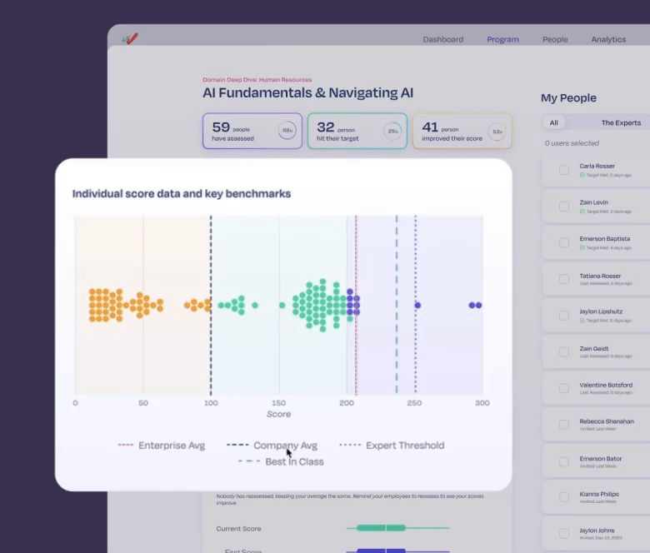Open Carla Rosser's name
Image resolution: width=650 pixels, height=553 pixels.
[597, 166]
